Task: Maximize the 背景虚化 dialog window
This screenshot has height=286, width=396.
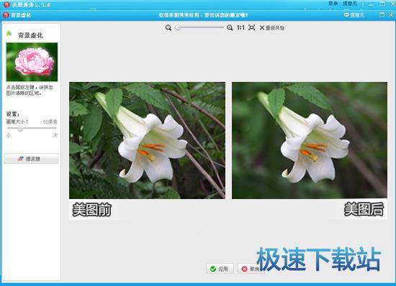Action: pos(382,15)
